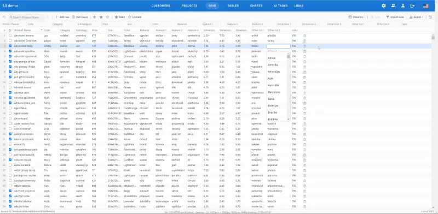Click the dropdown list scrollbar thumb

(289, 57)
